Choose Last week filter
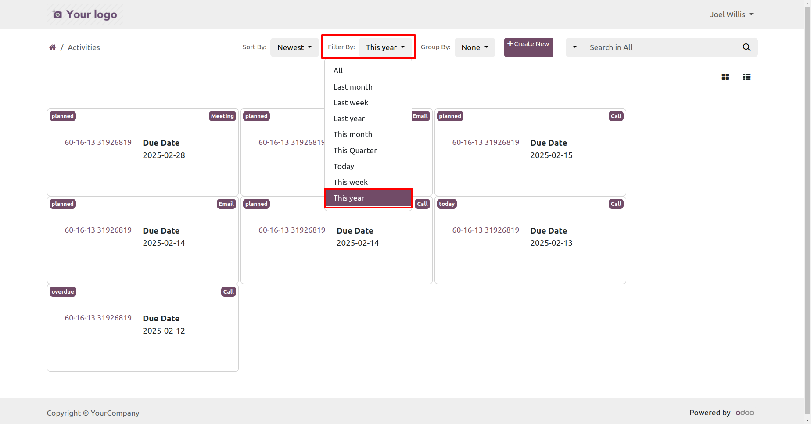The image size is (811, 424). point(368,103)
